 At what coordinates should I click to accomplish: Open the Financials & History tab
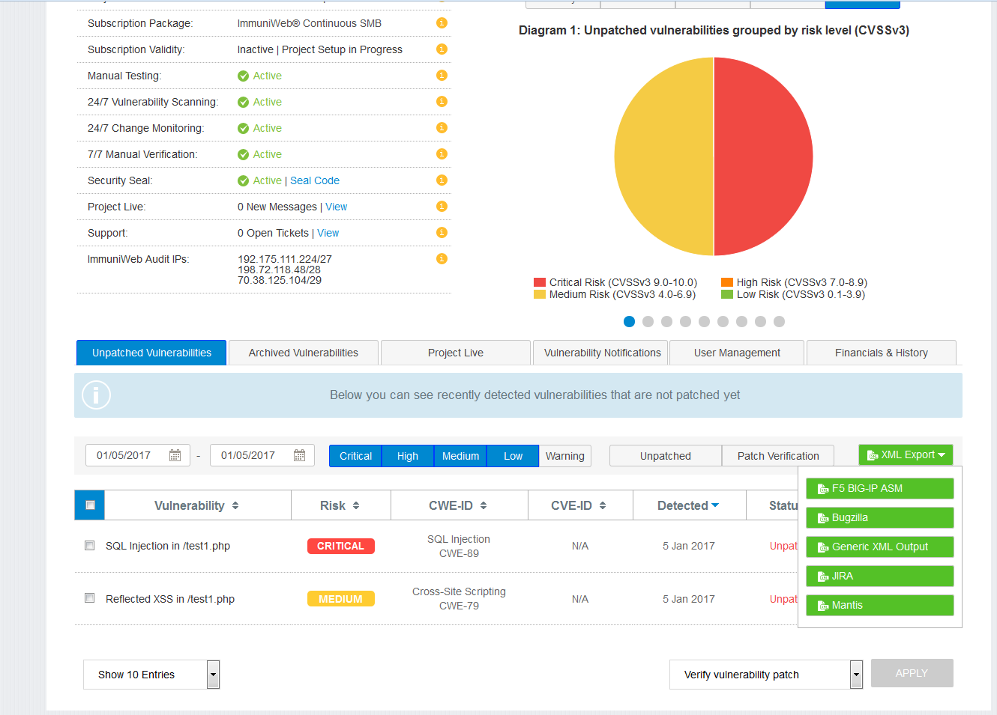(881, 353)
